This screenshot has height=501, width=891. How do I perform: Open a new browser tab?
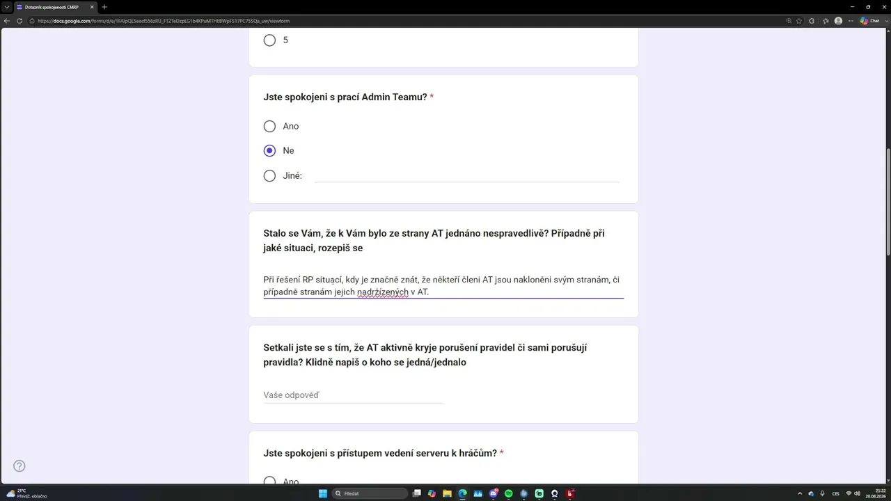click(x=104, y=7)
